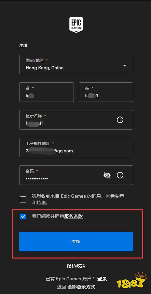The width and height of the screenshot is (151, 294).
Task: Open the 服务条款 terms of service link
Action: tap(74, 217)
